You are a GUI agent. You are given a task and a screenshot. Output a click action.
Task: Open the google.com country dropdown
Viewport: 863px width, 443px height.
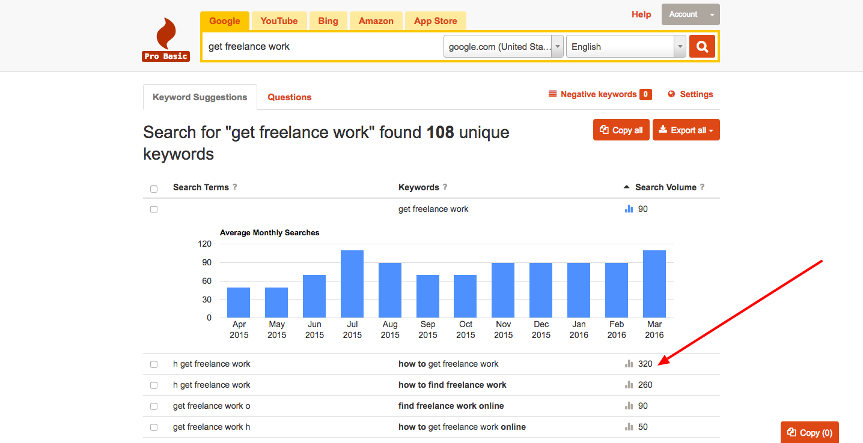tap(557, 46)
